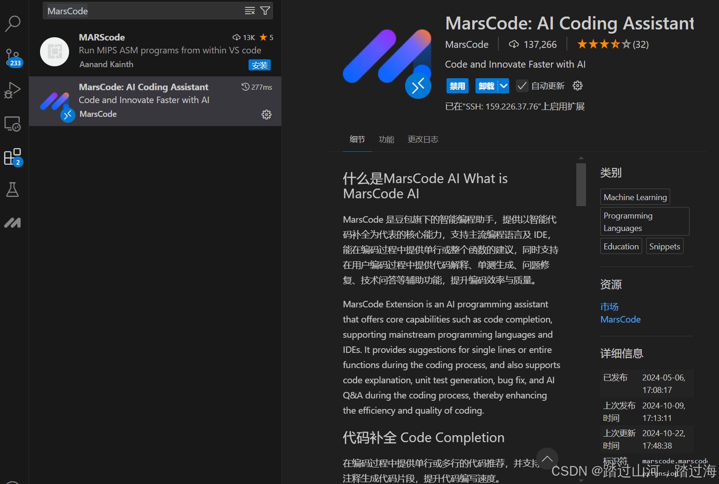Click the 代码补全 Code Completion heading
The image size is (719, 484).
pyautogui.click(x=423, y=438)
